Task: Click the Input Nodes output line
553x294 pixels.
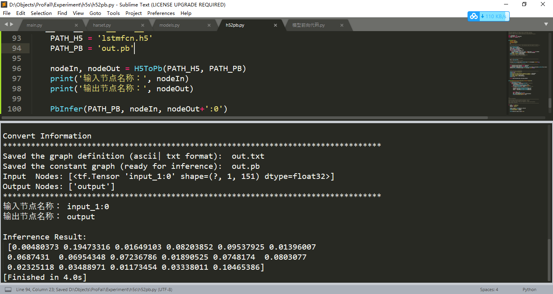Action: pos(168,176)
